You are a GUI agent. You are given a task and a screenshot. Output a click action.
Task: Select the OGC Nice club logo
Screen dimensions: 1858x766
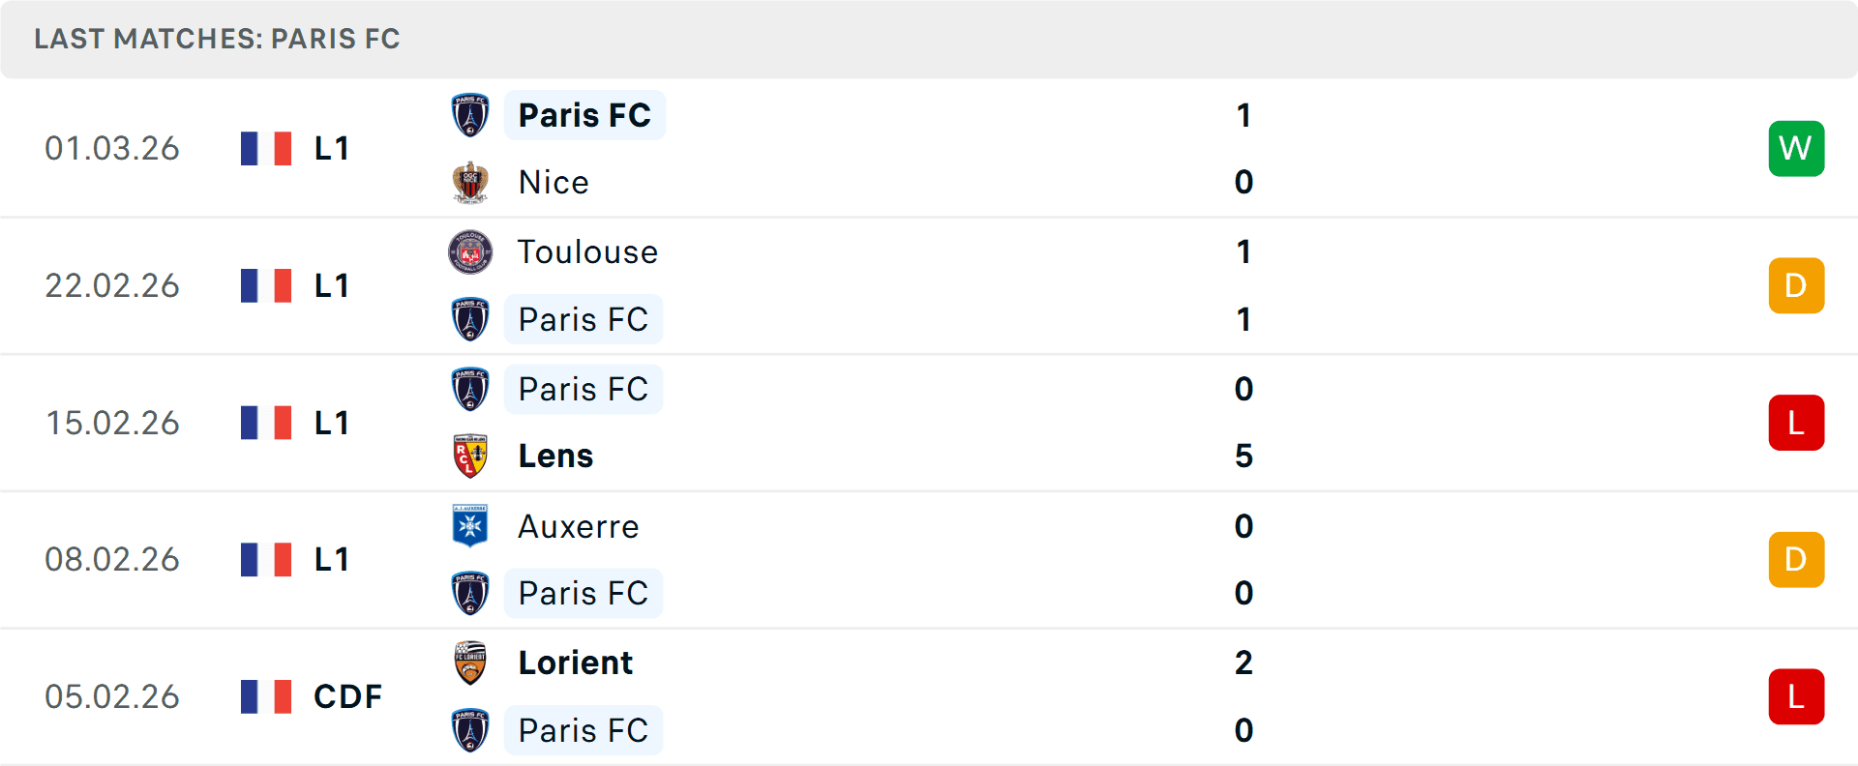(470, 182)
